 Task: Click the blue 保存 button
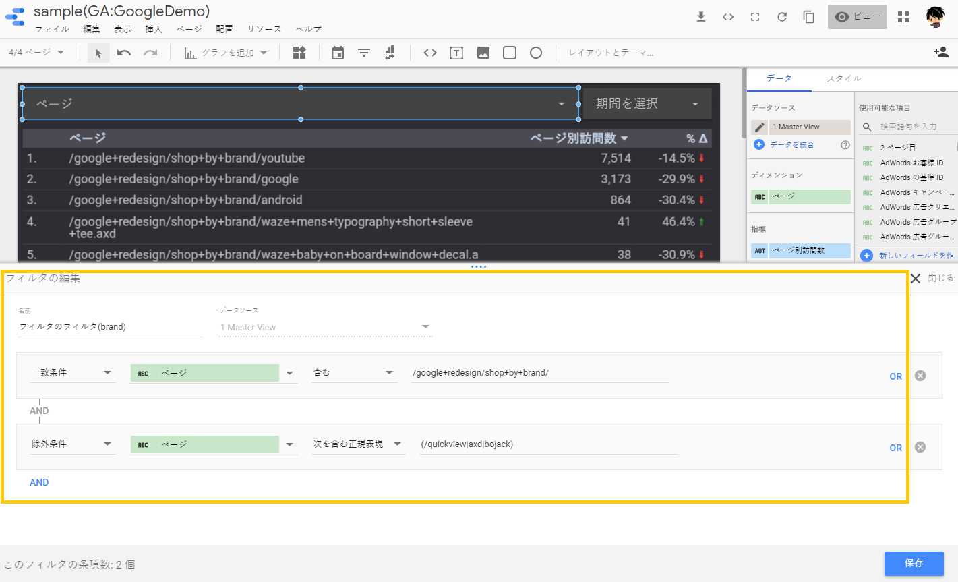point(914,563)
